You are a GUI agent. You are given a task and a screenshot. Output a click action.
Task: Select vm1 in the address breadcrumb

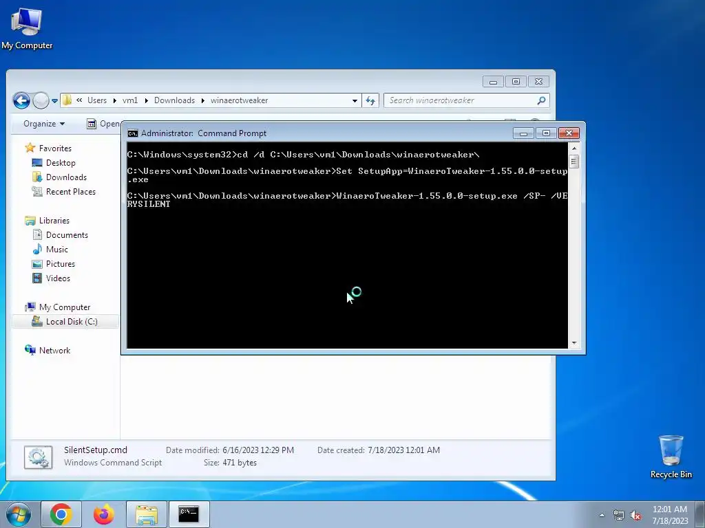130,100
